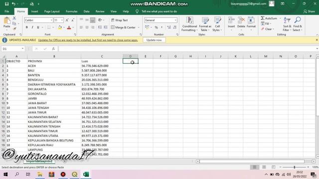
Task: Open the File menu
Action: [6, 11]
